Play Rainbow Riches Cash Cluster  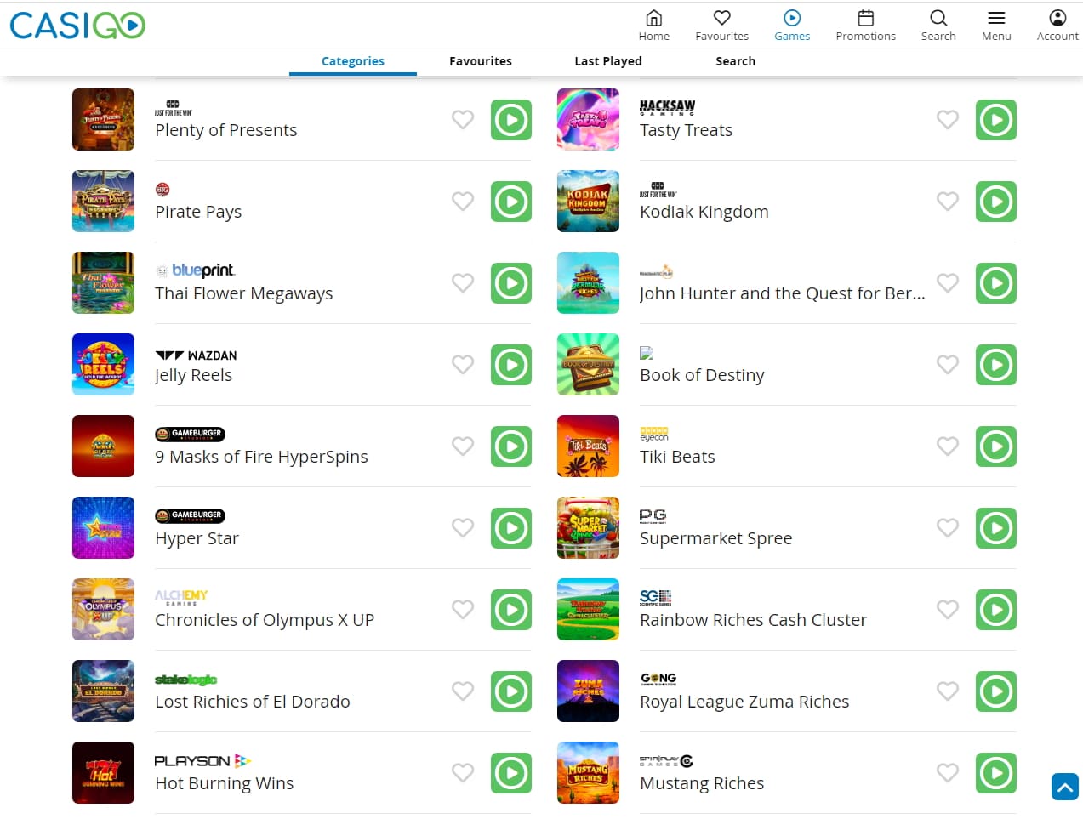[996, 610]
